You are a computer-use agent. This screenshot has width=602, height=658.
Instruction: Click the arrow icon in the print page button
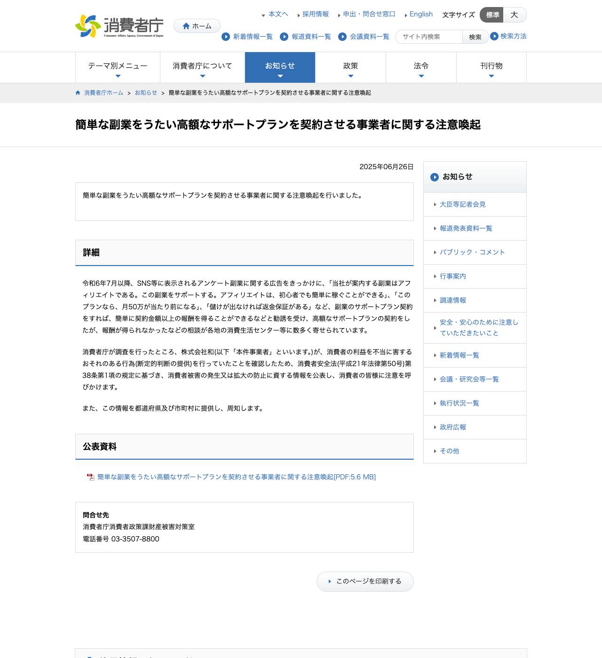(330, 581)
